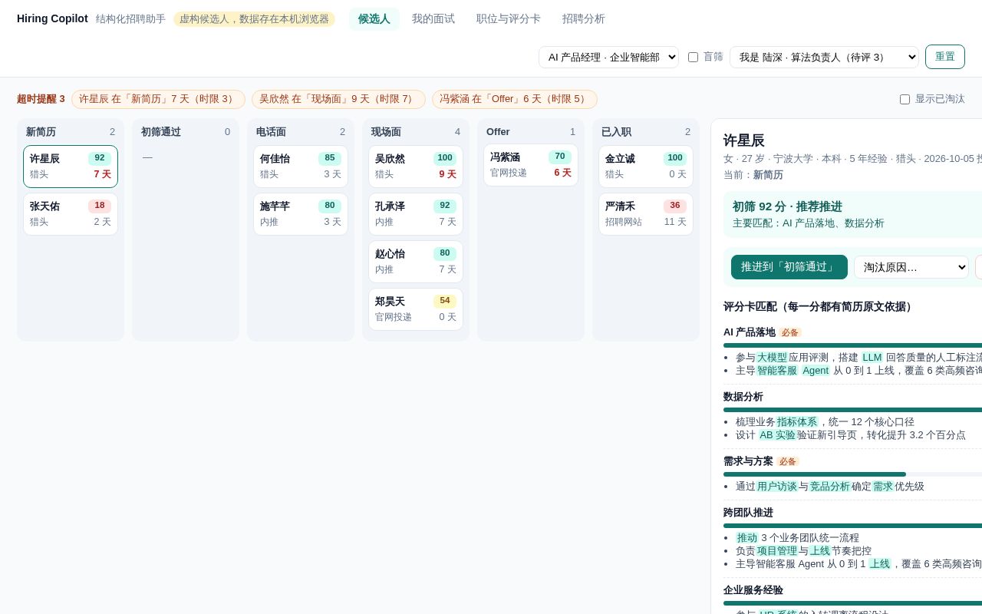Open candidate card 赵心怡
The width and height of the screenshot is (982, 614).
pyautogui.click(x=416, y=262)
